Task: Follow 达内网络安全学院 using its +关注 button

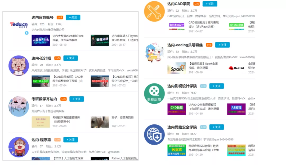Action: (x=217, y=127)
